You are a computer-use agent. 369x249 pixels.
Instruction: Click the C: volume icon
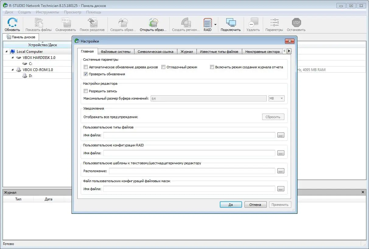coord(25,63)
